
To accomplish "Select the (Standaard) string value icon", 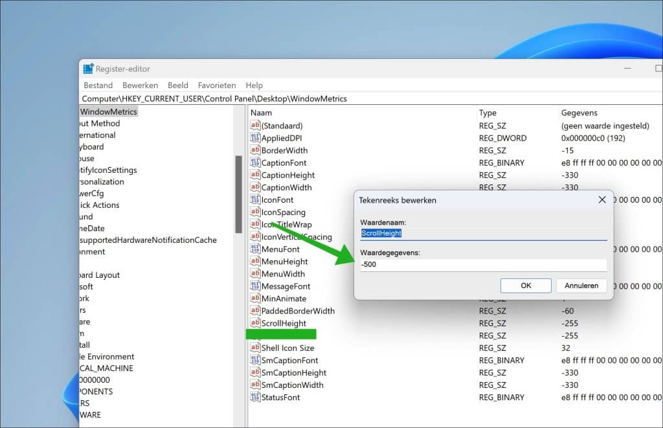I will (x=255, y=125).
